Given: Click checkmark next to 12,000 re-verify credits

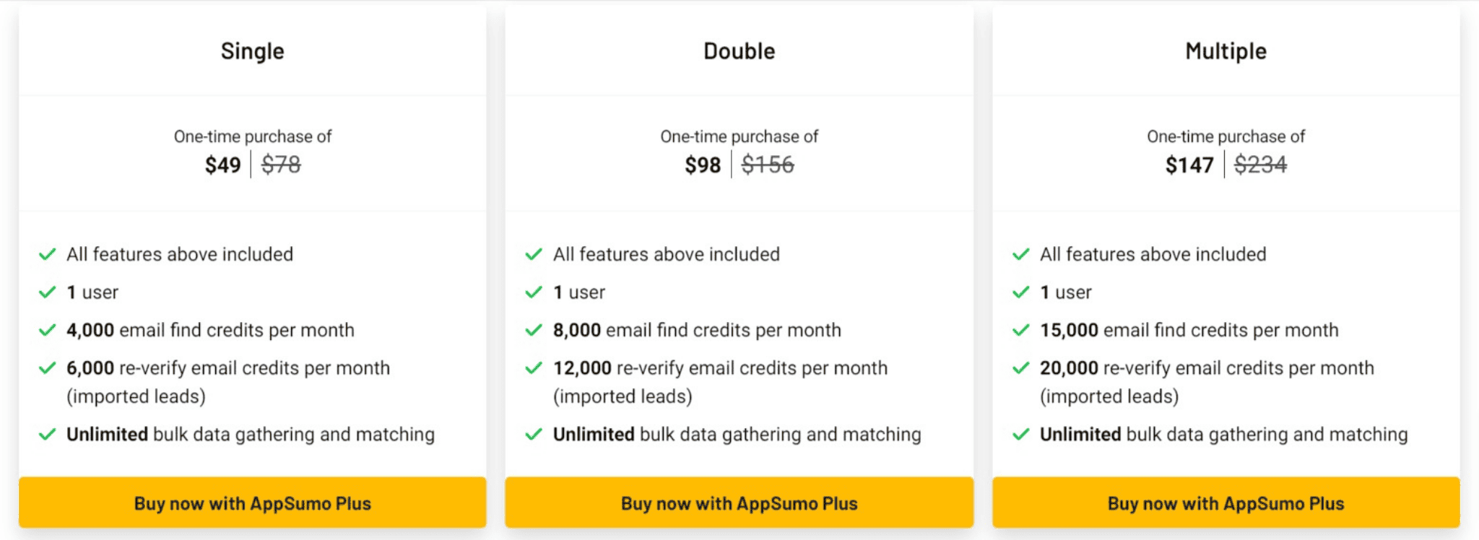Looking at the screenshot, I should [x=534, y=368].
